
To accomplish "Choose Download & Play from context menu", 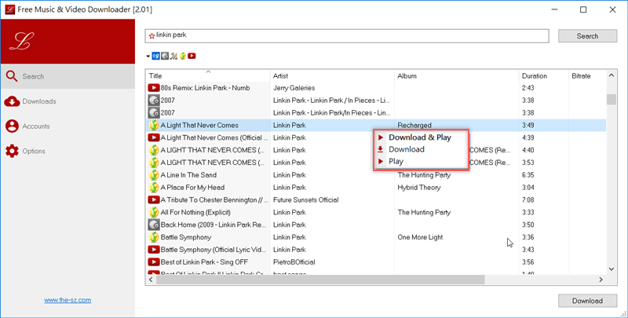I will (420, 137).
